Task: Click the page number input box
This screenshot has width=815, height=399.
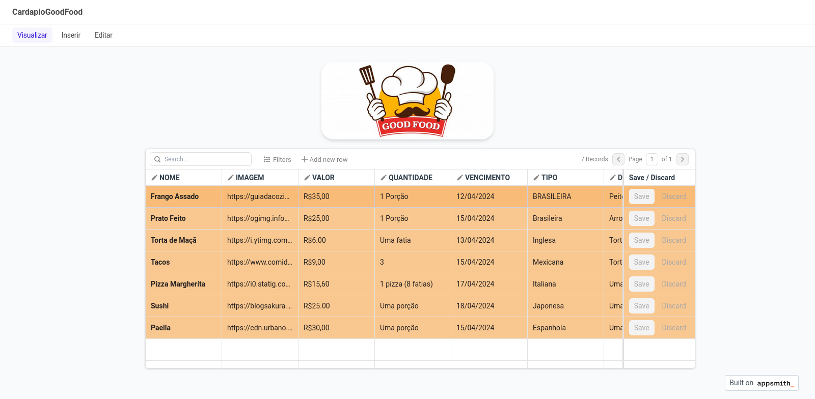Action: pos(651,159)
